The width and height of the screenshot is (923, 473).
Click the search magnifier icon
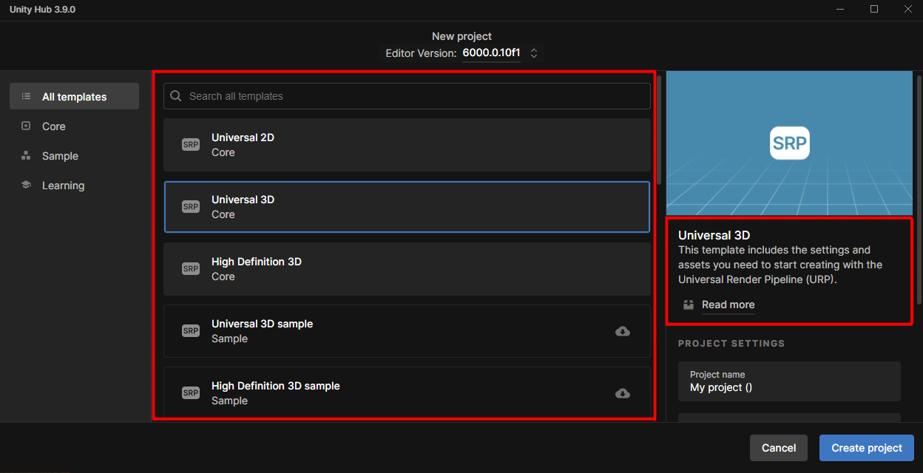tap(176, 96)
